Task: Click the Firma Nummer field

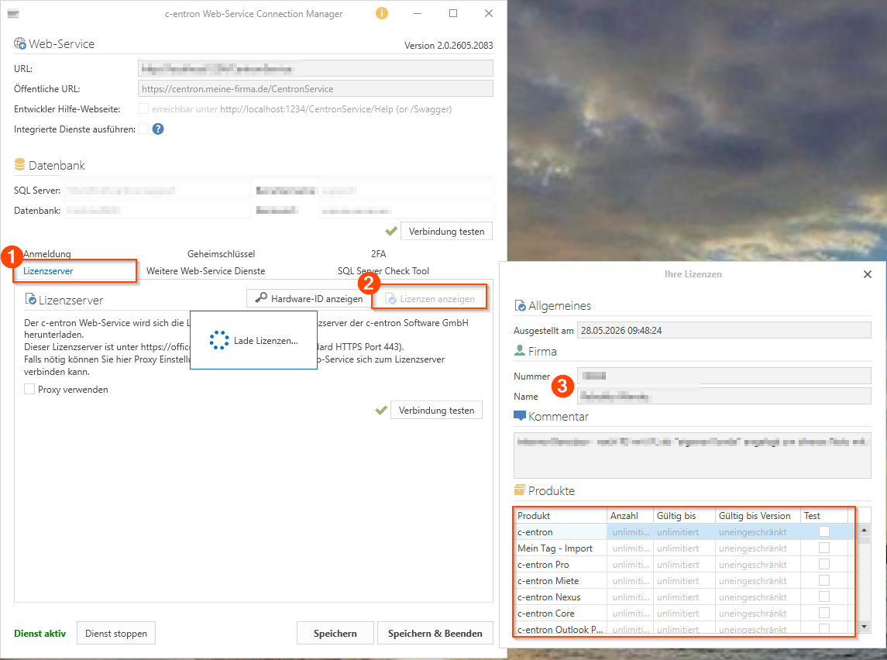Action: [724, 376]
